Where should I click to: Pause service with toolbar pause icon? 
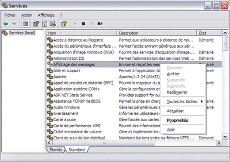click(92, 23)
